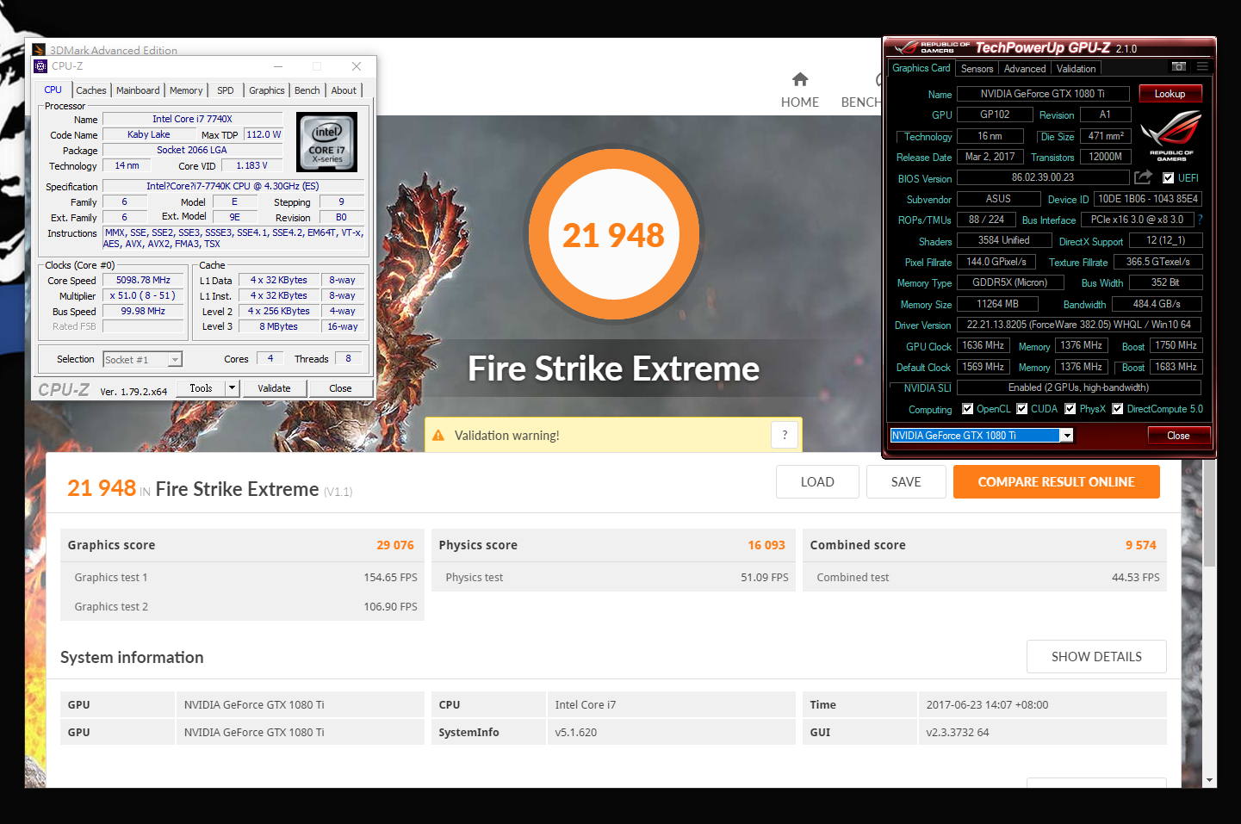Click the Close button in CPU-Z

pos(340,388)
